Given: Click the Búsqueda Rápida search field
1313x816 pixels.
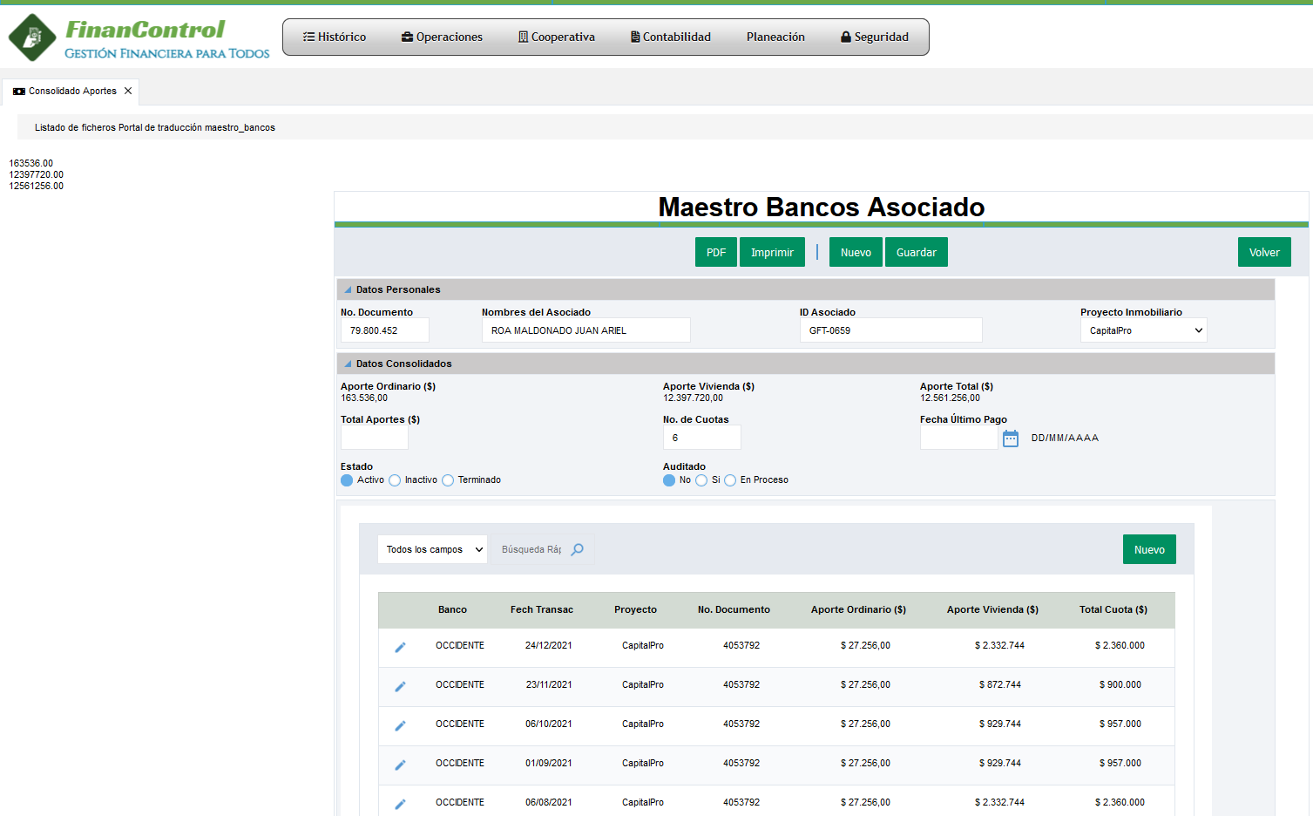Looking at the screenshot, I should click(x=531, y=549).
